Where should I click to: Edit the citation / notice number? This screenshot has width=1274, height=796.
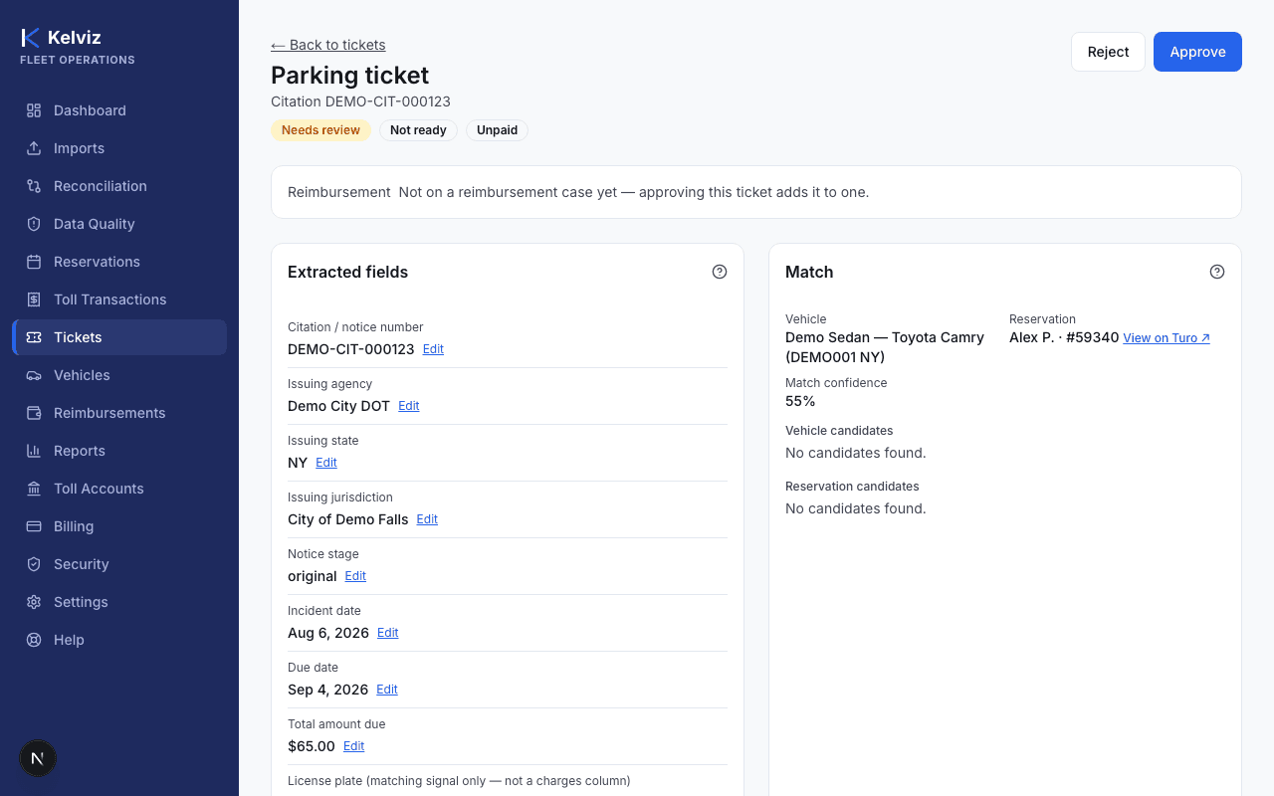(433, 349)
